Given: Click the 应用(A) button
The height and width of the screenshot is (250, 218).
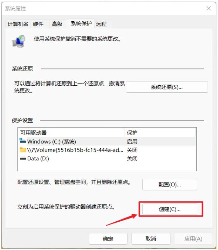Looking at the screenshot, I should pos(193,239).
